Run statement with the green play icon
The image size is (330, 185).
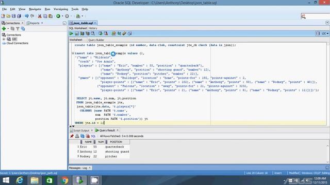pyautogui.click(x=71, y=33)
